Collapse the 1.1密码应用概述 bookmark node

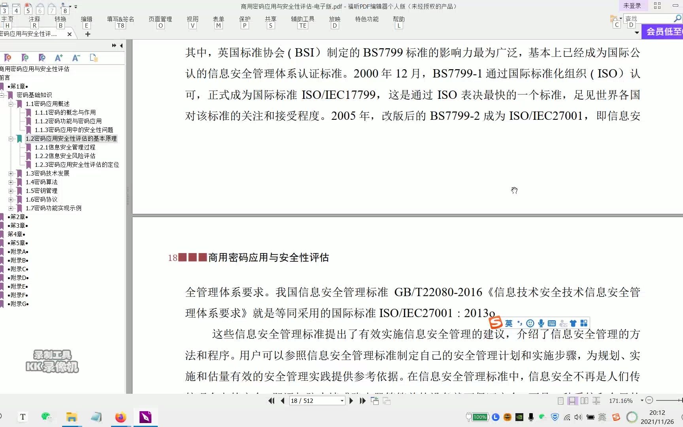11,104
